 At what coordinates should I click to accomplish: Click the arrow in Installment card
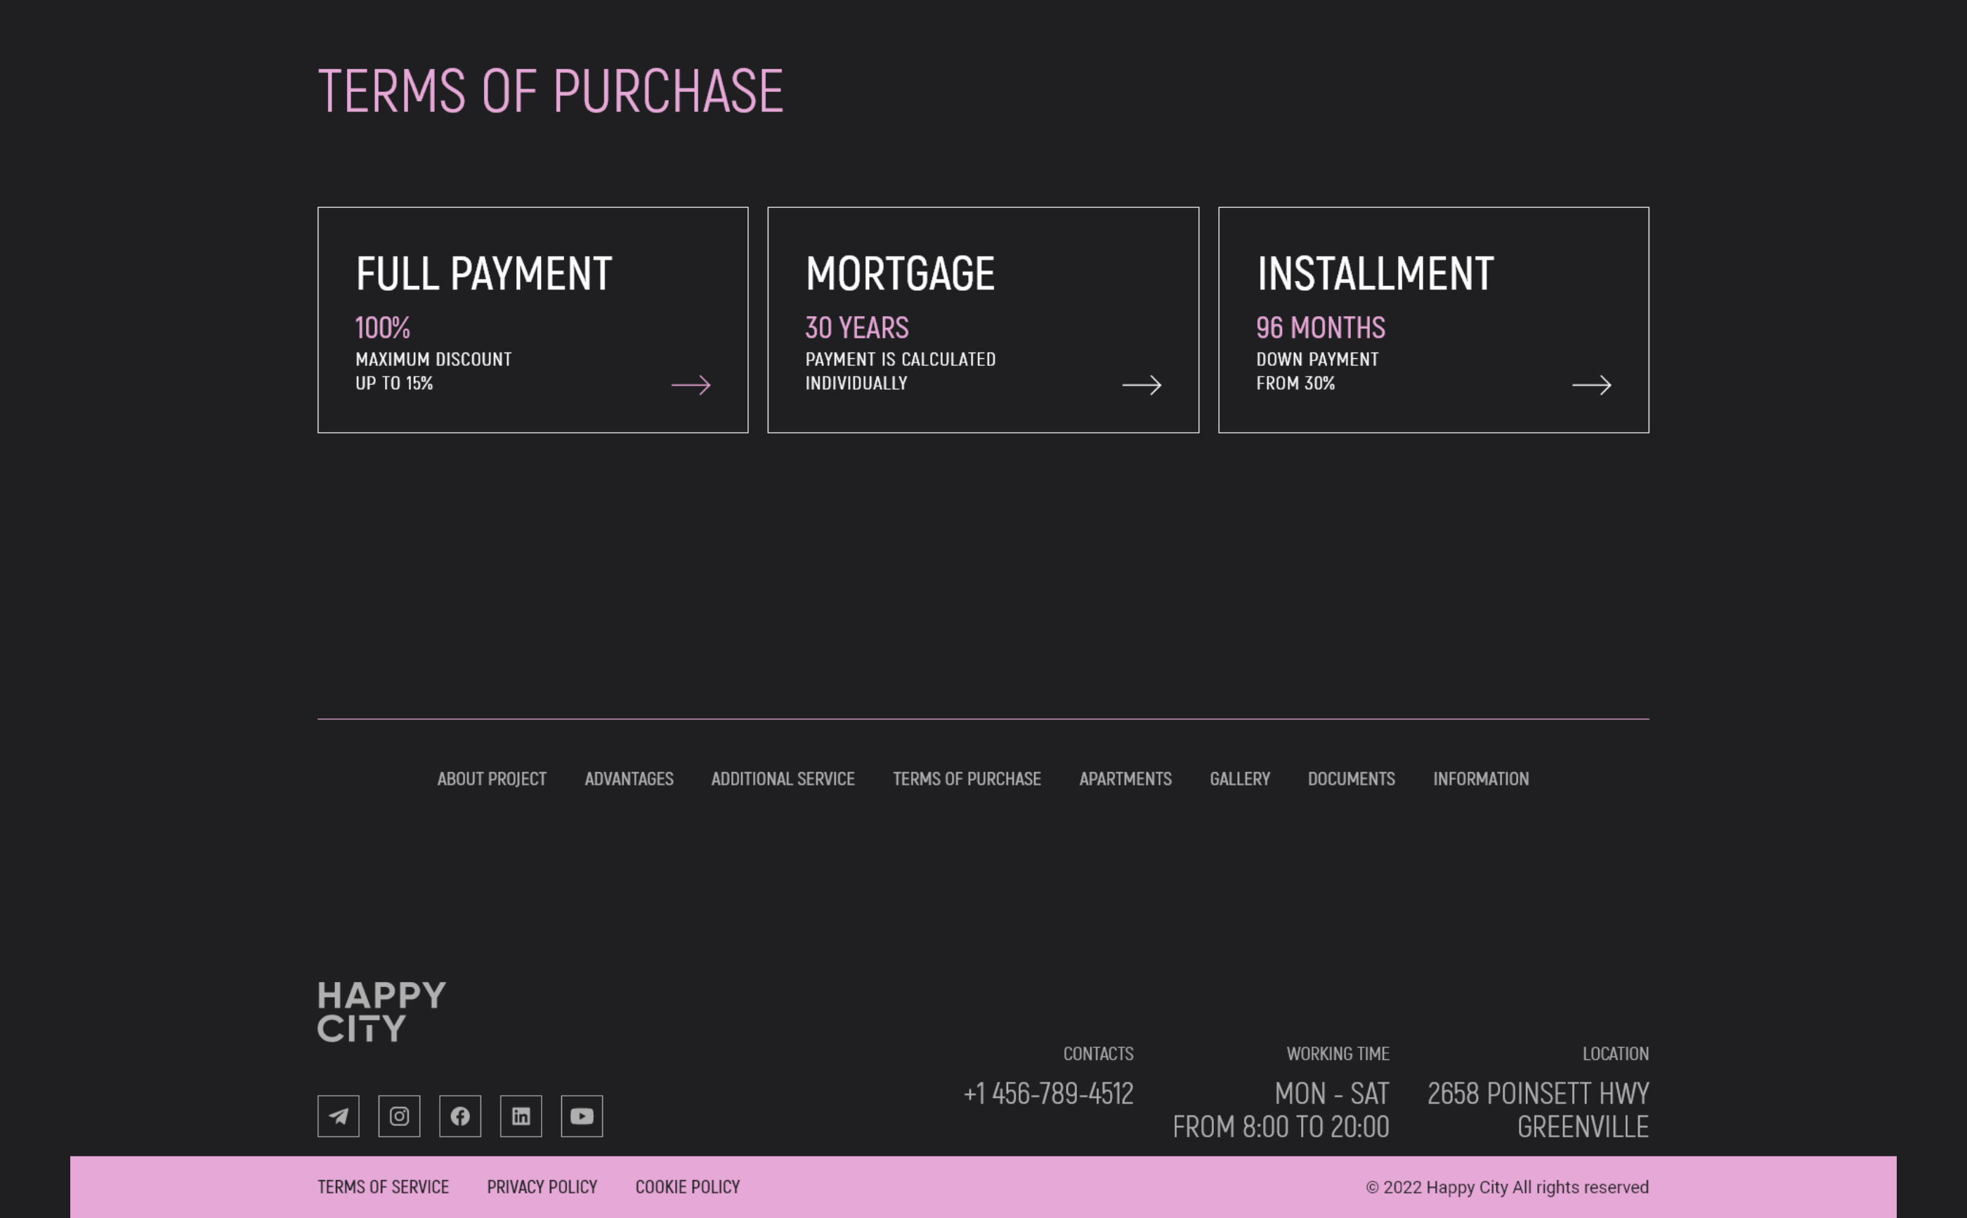coord(1592,385)
